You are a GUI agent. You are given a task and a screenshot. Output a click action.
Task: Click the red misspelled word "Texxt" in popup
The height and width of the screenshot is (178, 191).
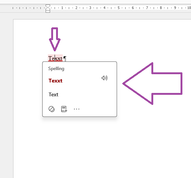tap(55, 81)
